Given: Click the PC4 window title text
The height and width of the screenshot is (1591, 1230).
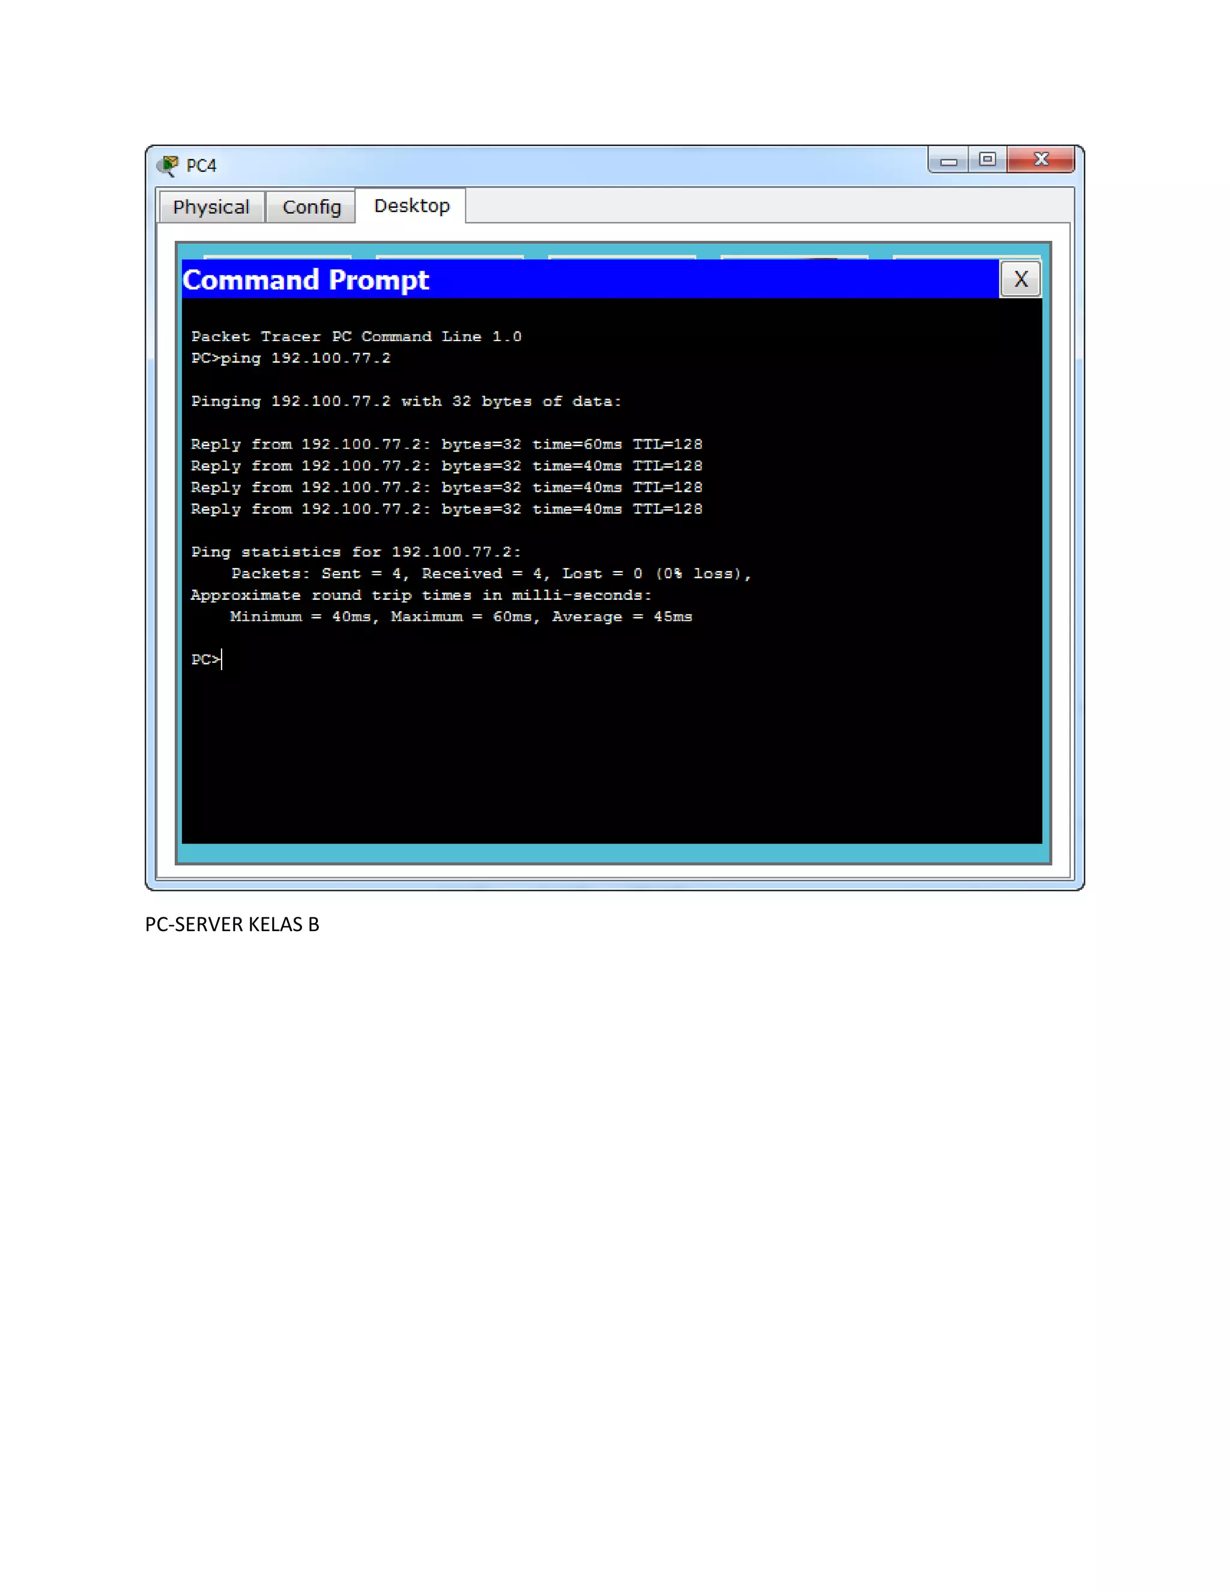Looking at the screenshot, I should (x=201, y=166).
